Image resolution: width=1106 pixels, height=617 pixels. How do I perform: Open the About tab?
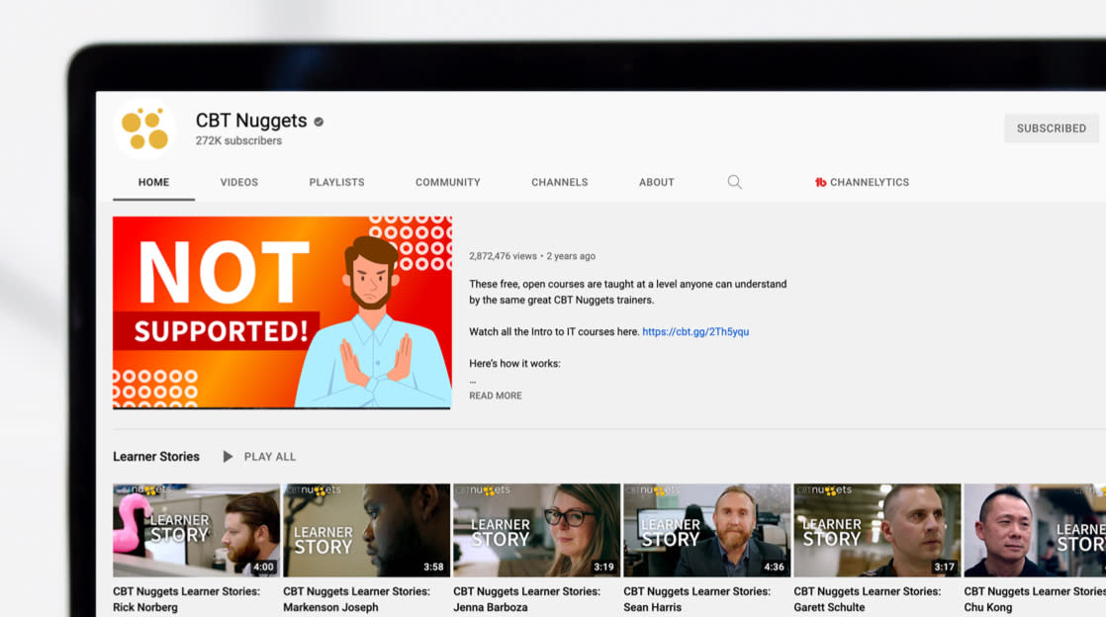(657, 182)
